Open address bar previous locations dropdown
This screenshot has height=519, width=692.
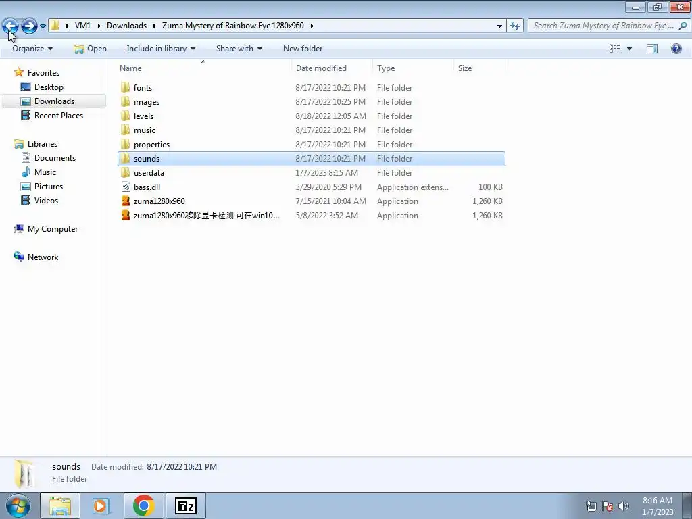(499, 26)
